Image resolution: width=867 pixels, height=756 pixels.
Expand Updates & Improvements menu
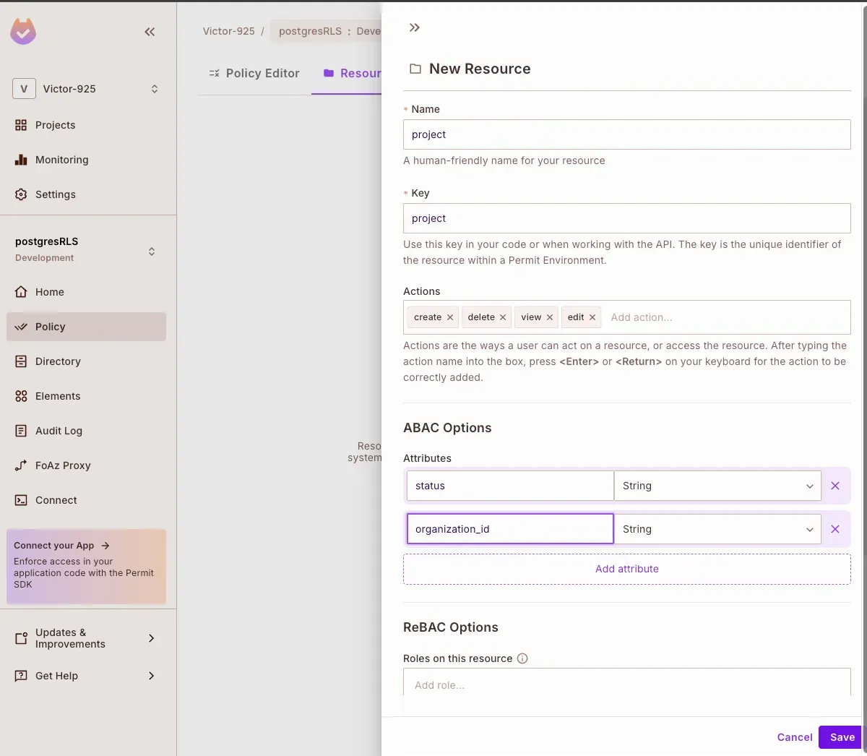click(x=87, y=638)
